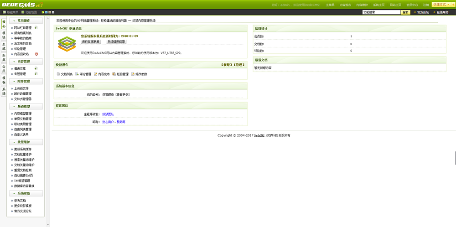Switch to the 会员 side tab
456x227 pixels.
tap(4, 68)
